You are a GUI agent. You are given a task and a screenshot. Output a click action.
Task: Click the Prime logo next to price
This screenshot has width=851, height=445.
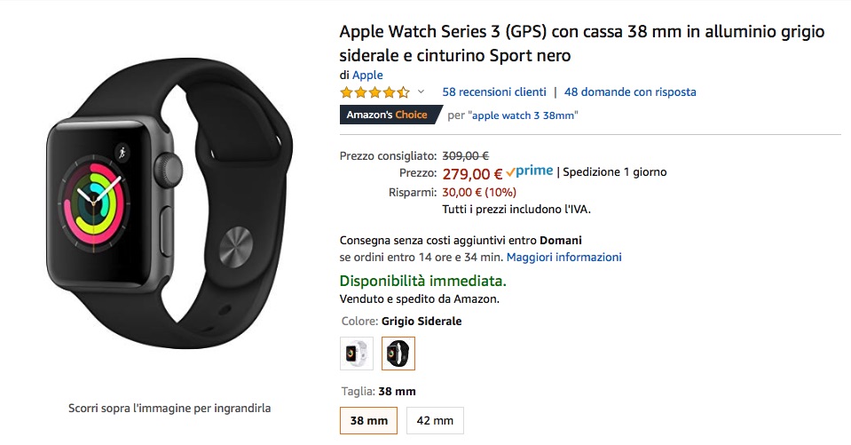pyautogui.click(x=529, y=171)
